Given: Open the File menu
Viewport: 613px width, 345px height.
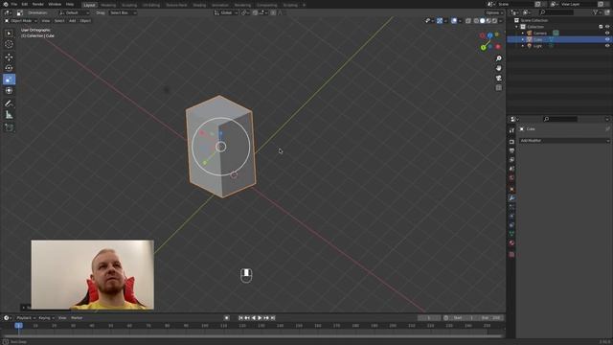Looking at the screenshot, I should pyautogui.click(x=14, y=4).
